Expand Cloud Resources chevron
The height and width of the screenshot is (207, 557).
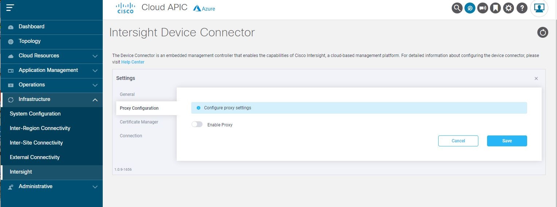[95, 56]
